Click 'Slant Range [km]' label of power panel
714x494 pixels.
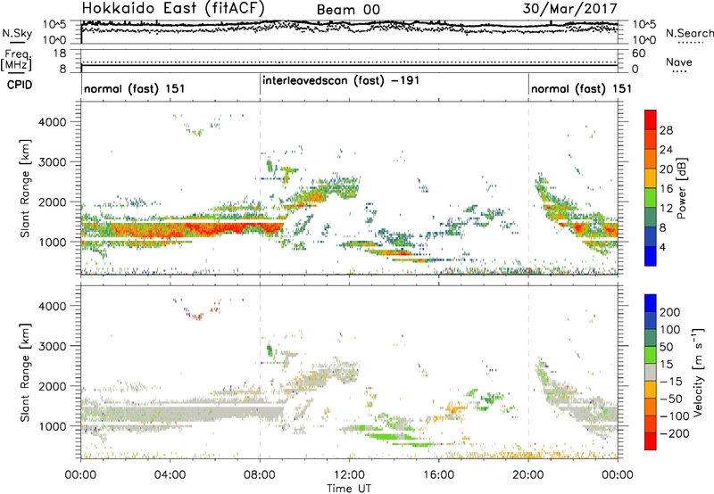(25, 188)
